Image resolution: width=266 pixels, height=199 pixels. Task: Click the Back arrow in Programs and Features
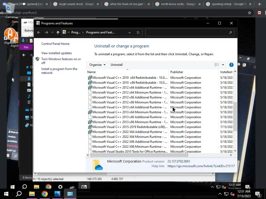pos(39,32)
